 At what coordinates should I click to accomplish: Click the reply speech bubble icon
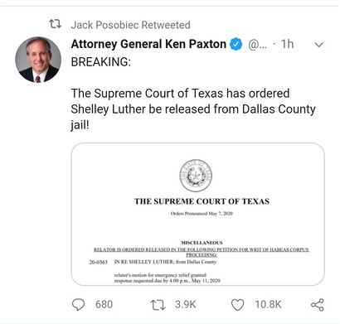point(78,305)
